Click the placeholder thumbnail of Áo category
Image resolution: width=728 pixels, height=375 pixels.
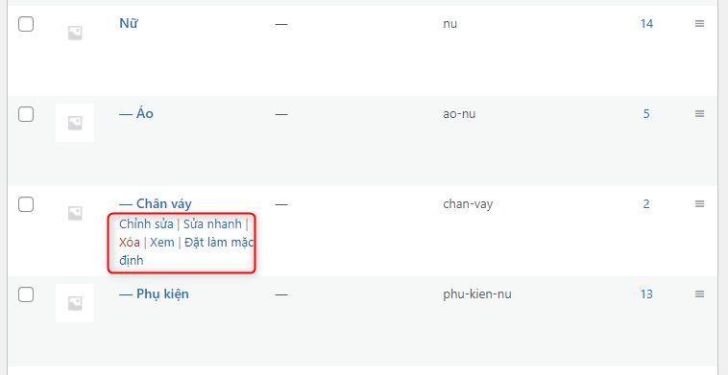coord(75,123)
